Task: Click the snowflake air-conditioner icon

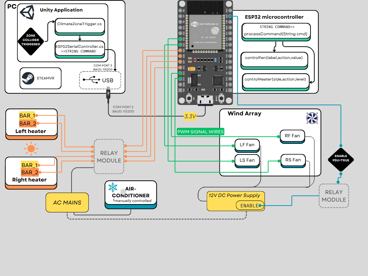Action: click(x=112, y=188)
